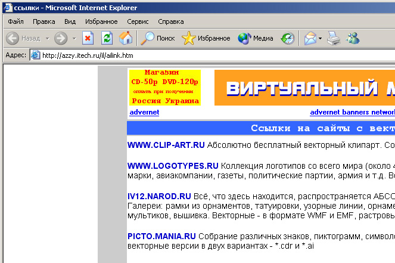Expand the Mail button dropdown arrow
Image resolution: width=395 pixels, height=263 pixels.
[320, 39]
